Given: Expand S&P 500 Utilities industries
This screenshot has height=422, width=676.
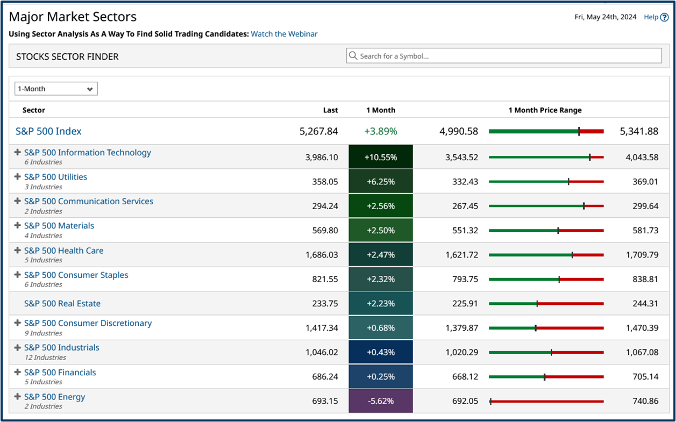Looking at the screenshot, I should [17, 176].
